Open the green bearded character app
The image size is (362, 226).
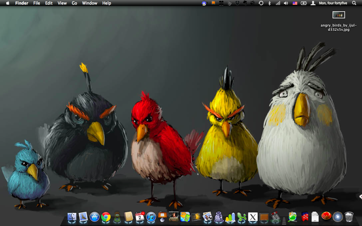pos(117,217)
